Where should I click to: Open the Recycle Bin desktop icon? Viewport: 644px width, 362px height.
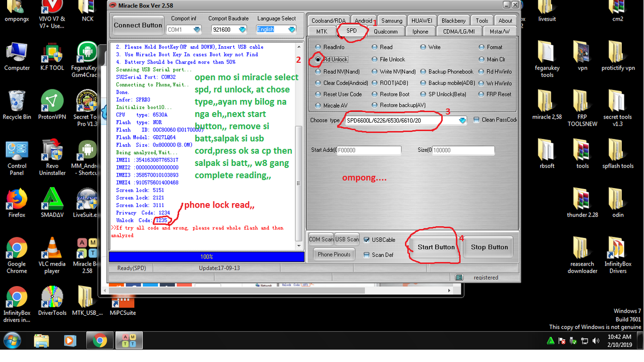tap(17, 105)
